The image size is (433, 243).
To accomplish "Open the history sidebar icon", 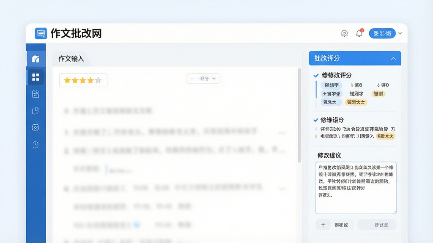I will (36, 145).
